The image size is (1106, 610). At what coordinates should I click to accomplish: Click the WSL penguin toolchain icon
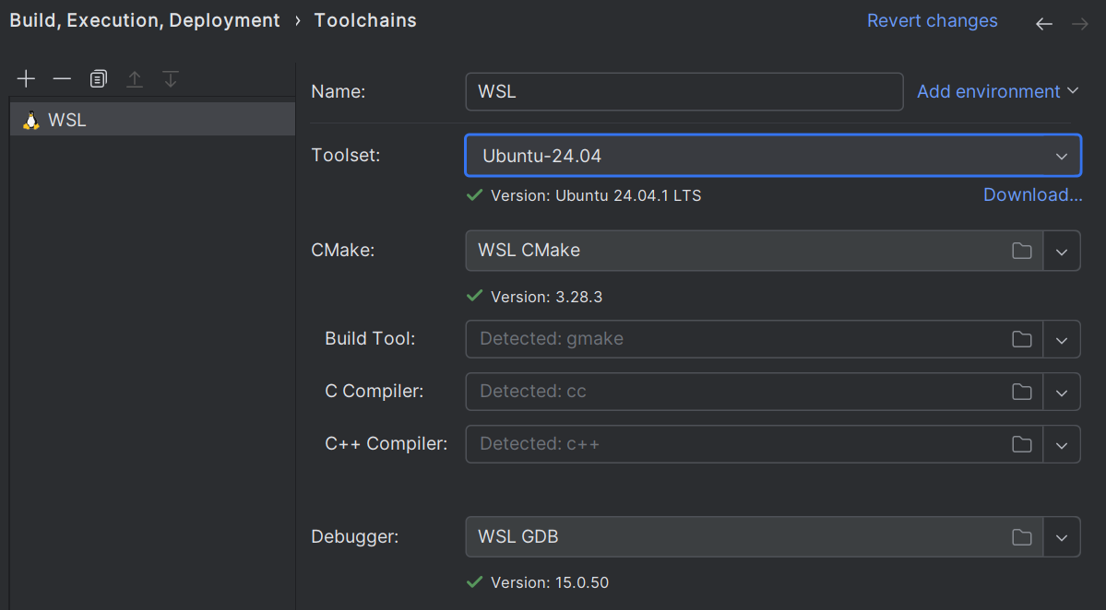30,119
